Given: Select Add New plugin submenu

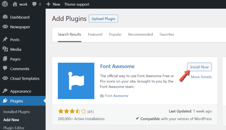Looking at the screenshot, I should click(x=11, y=120).
